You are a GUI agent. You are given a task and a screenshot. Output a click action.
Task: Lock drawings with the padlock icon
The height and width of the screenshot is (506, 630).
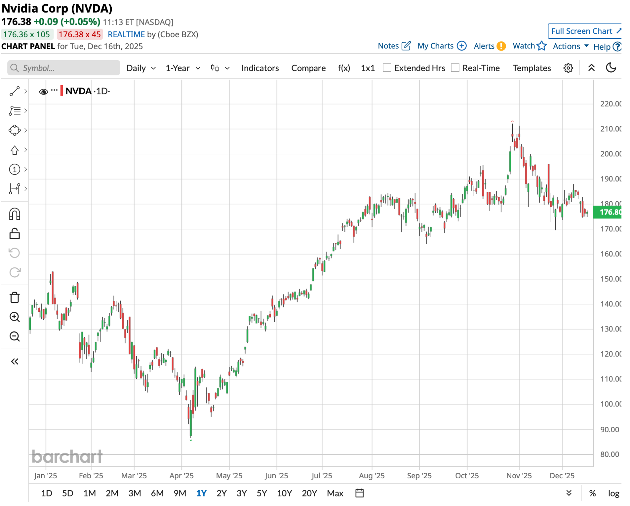[14, 234]
